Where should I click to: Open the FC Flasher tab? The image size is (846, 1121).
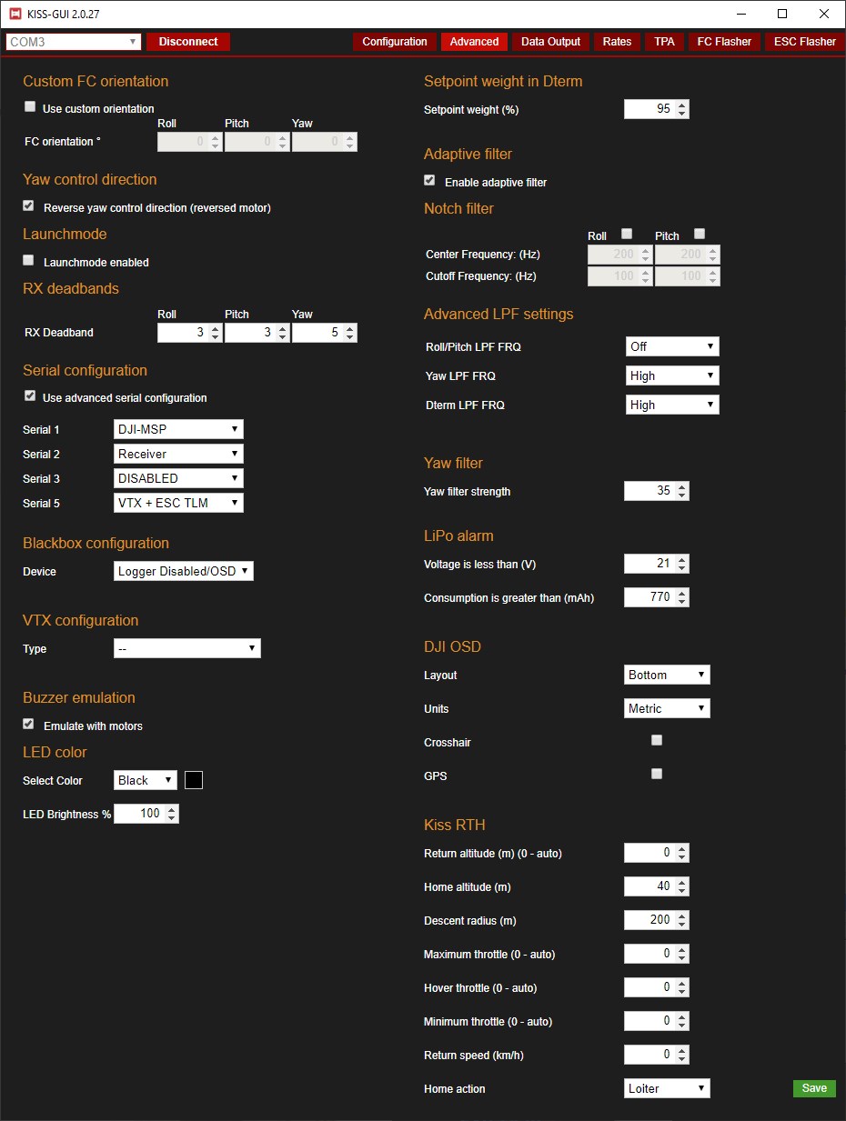pos(724,42)
